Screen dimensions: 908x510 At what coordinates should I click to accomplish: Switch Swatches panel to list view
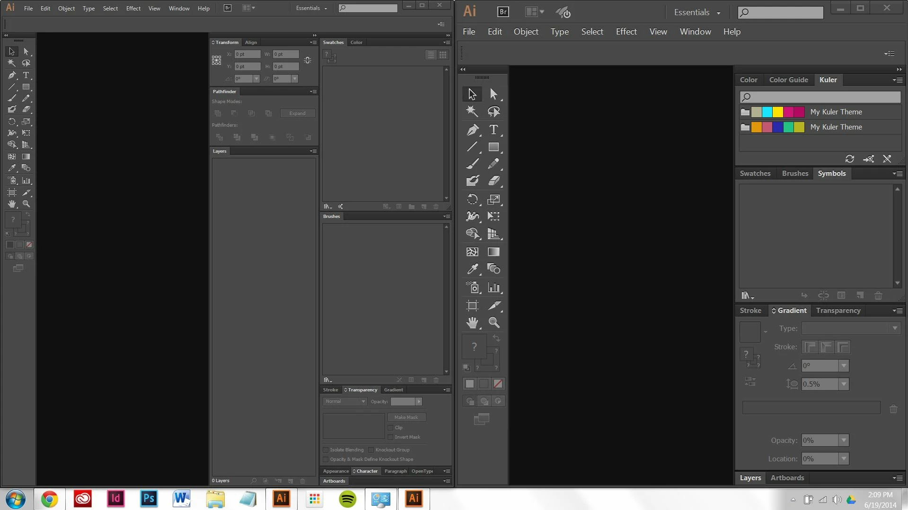[x=431, y=55]
